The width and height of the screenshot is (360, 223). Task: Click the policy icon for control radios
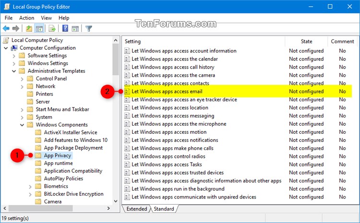(127, 156)
